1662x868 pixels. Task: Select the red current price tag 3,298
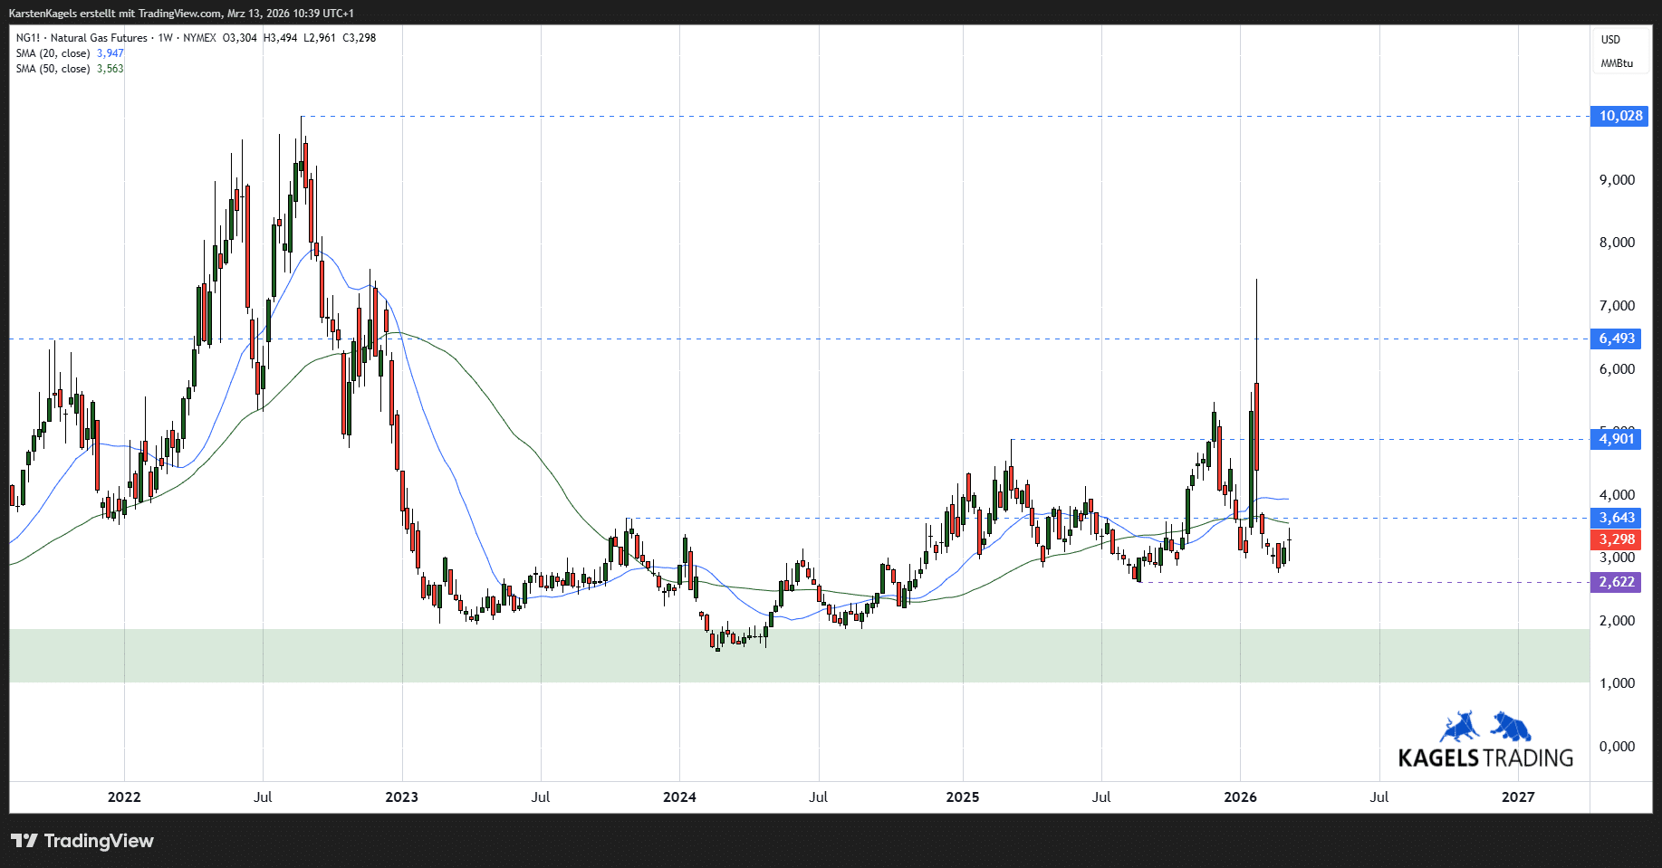point(1616,539)
